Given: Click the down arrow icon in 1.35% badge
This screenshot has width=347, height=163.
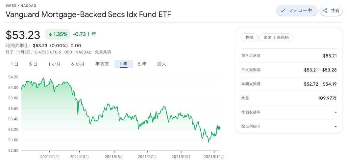Looking at the screenshot, I should 50,34.
